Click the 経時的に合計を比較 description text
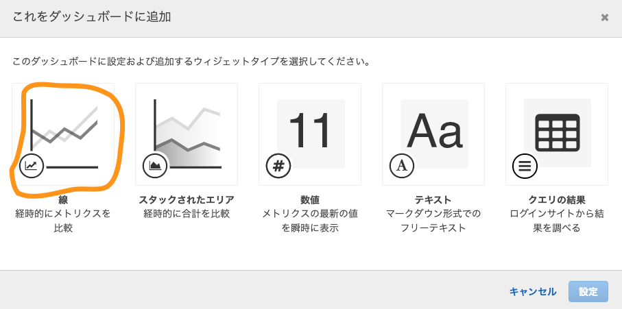 tap(187, 214)
